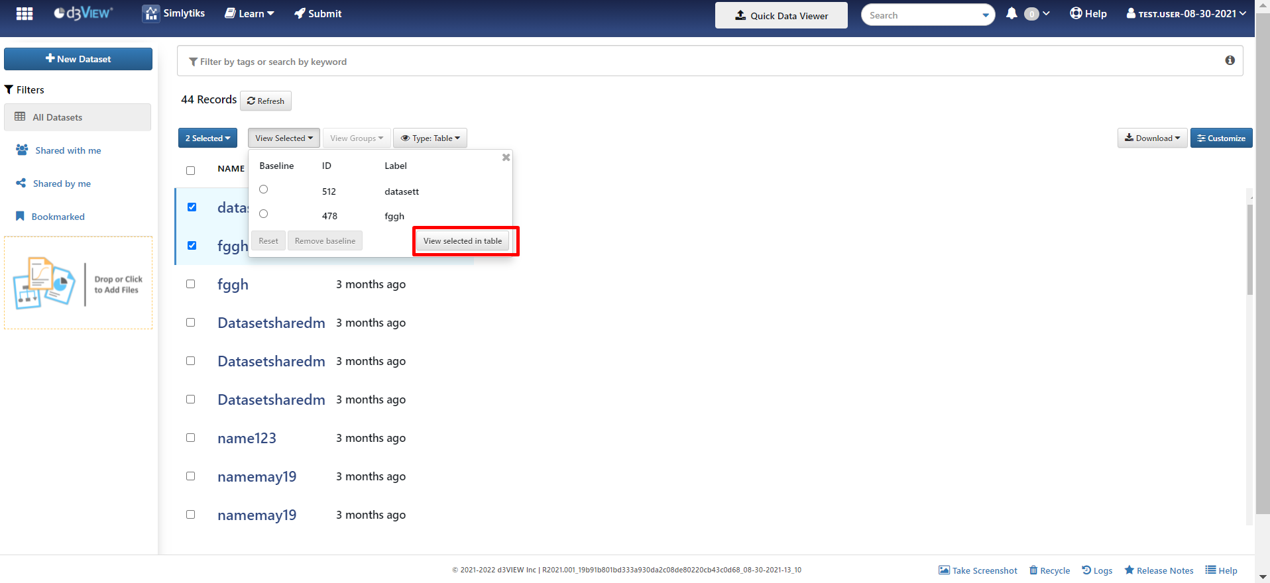Toggle the select-all checkbox in header
Image resolution: width=1270 pixels, height=583 pixels.
tap(191, 170)
